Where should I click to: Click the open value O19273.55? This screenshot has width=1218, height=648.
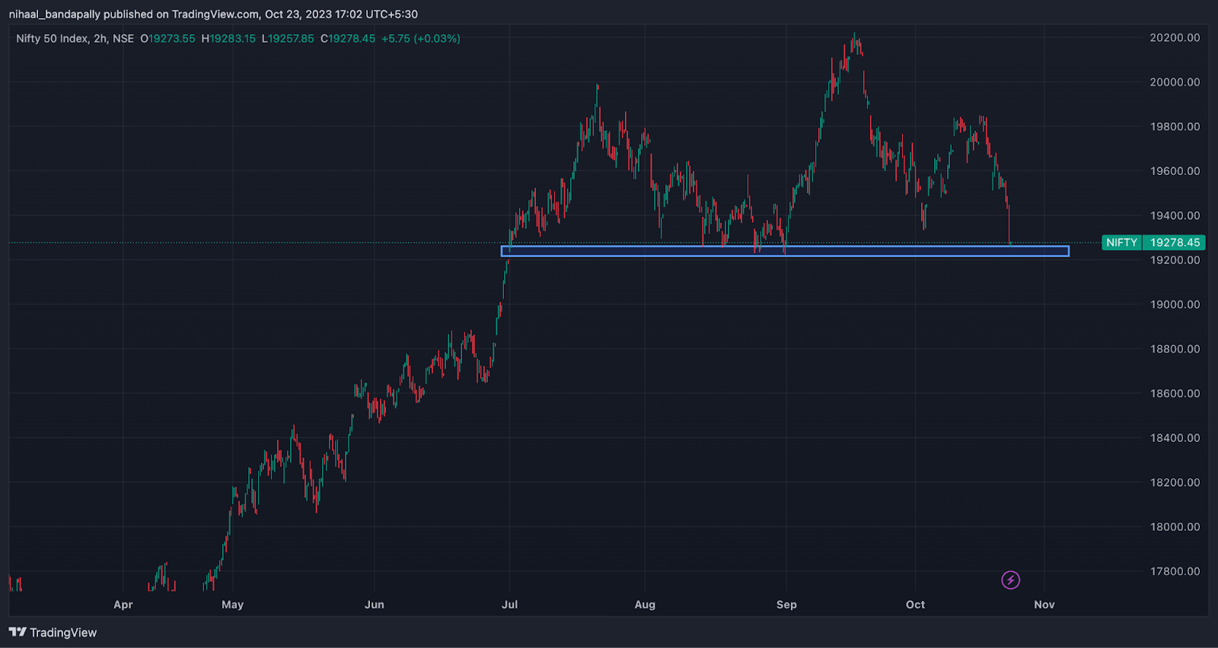[x=167, y=39]
